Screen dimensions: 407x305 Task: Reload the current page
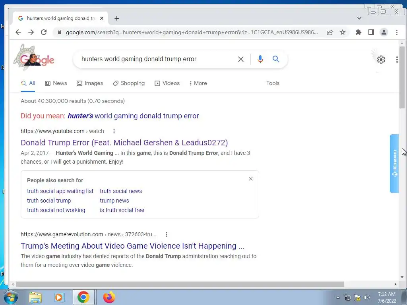click(44, 32)
